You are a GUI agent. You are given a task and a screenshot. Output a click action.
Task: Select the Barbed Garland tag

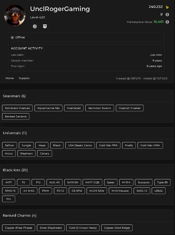coord(16,117)
